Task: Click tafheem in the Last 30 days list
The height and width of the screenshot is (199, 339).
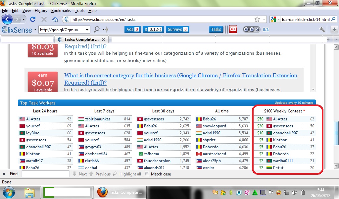Action: [x=151, y=154]
